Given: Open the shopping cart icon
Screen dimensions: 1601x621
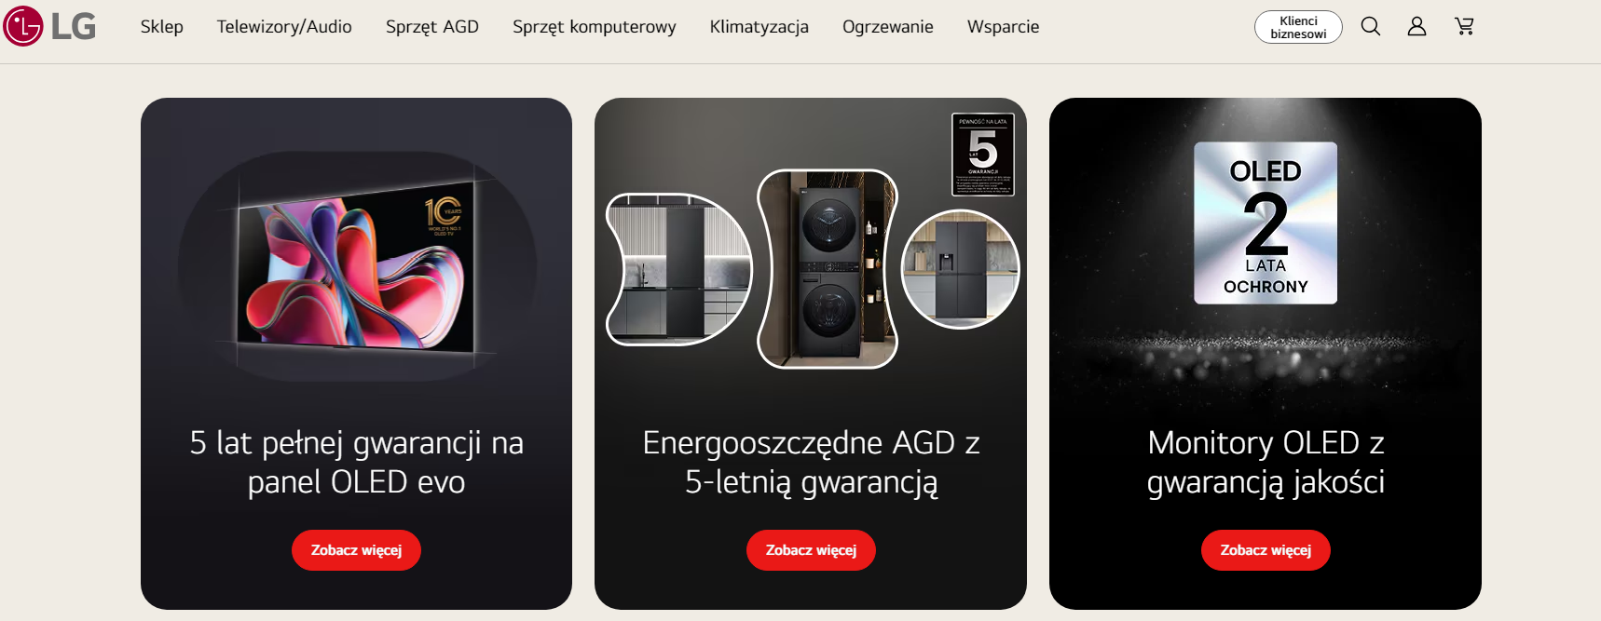Looking at the screenshot, I should click(x=1464, y=26).
